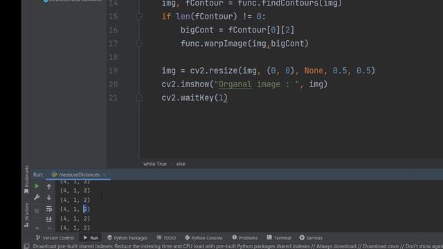Open run configuration wrench icon

(37, 197)
